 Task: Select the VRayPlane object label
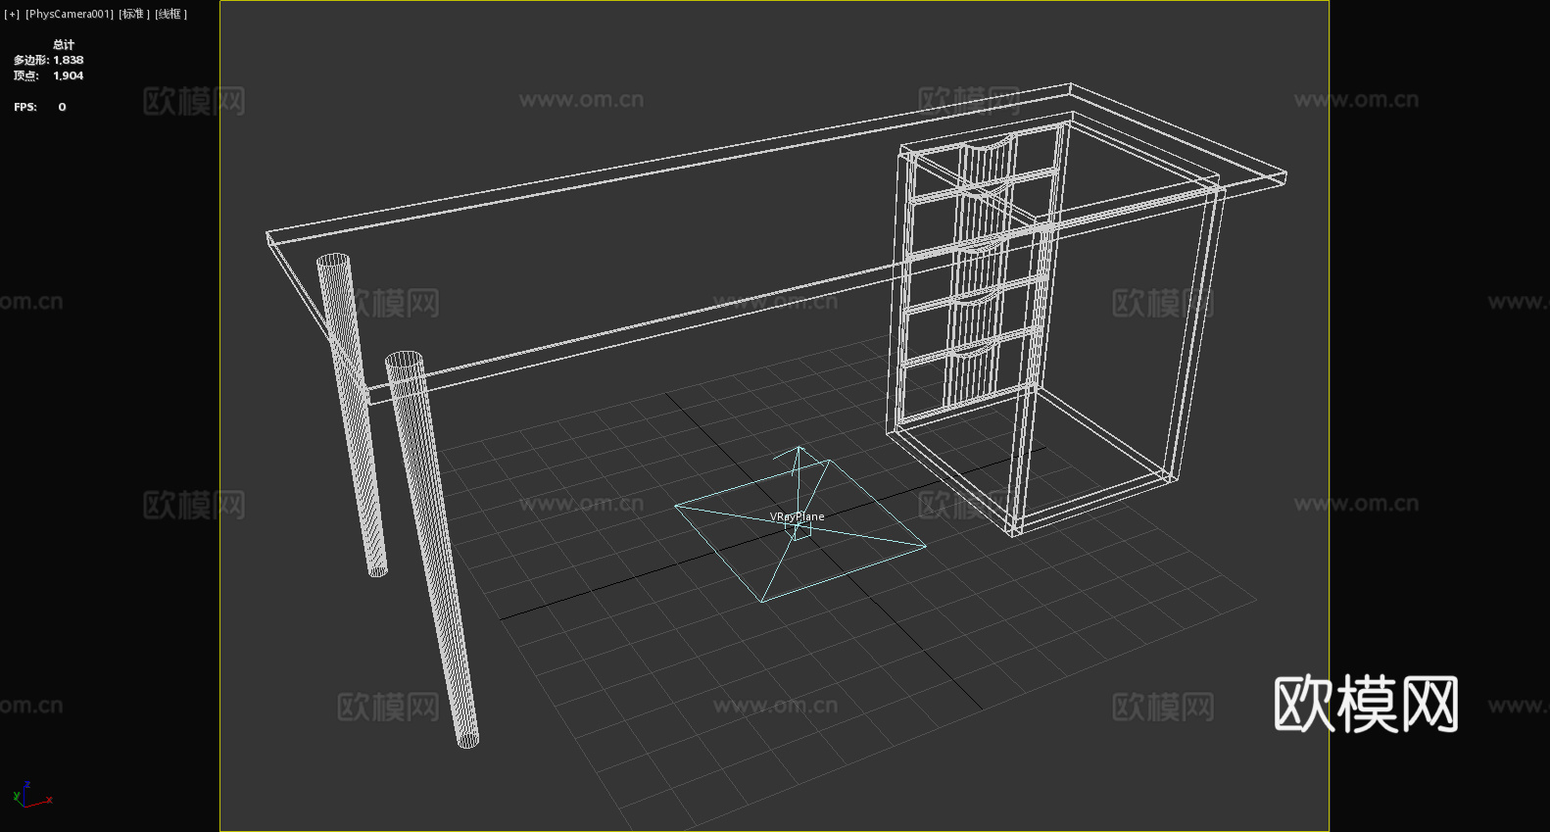click(797, 516)
